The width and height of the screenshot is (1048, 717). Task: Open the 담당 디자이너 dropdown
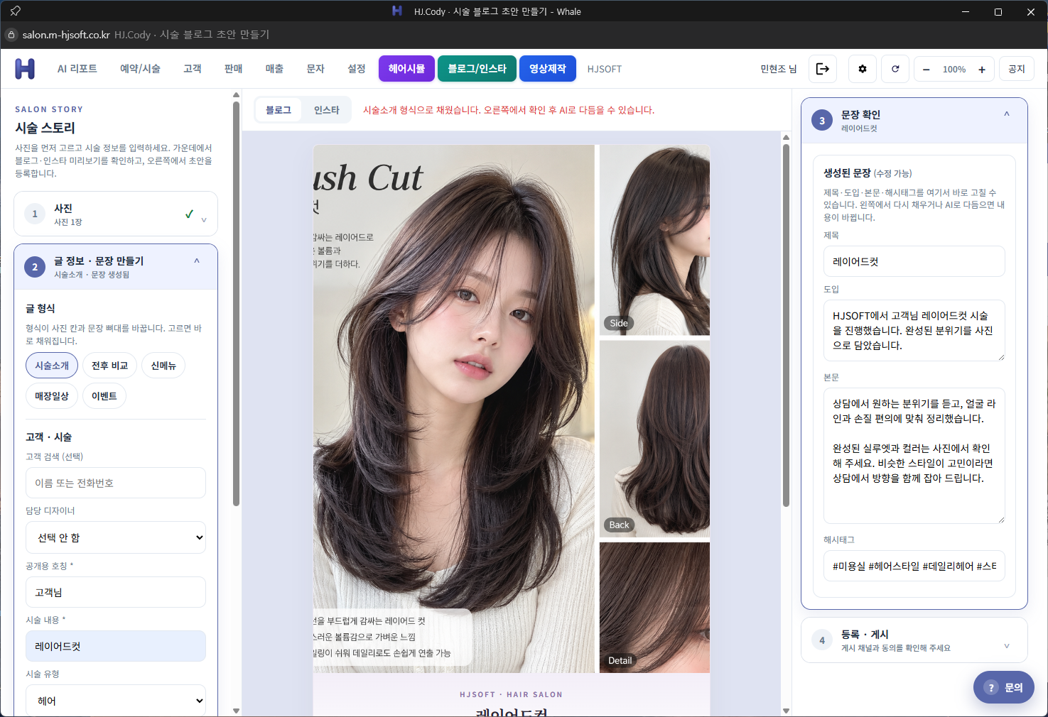[x=116, y=537]
